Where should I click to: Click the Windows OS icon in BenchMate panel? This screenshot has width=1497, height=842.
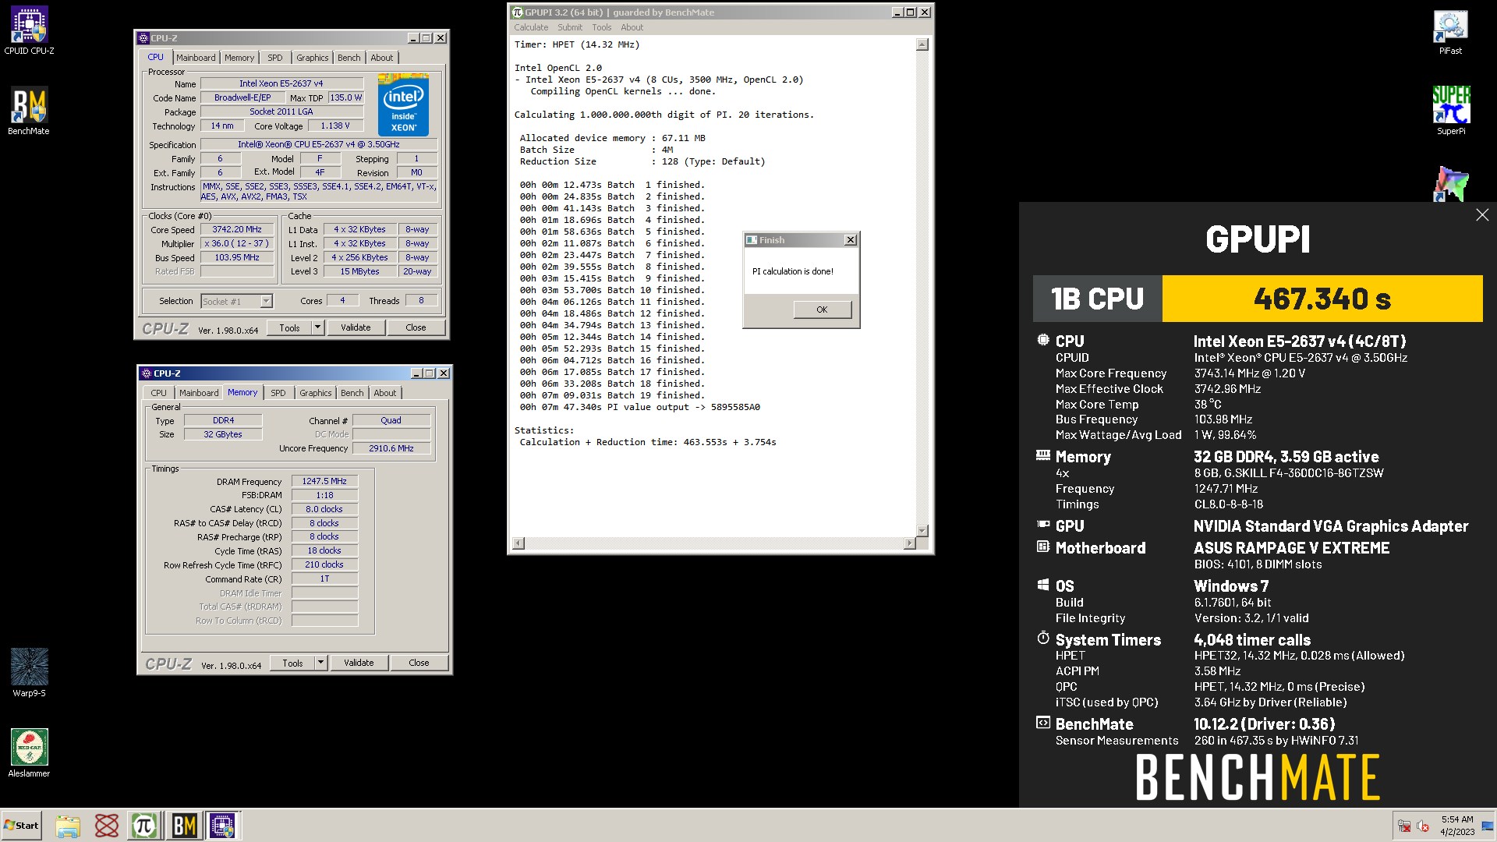(x=1043, y=585)
